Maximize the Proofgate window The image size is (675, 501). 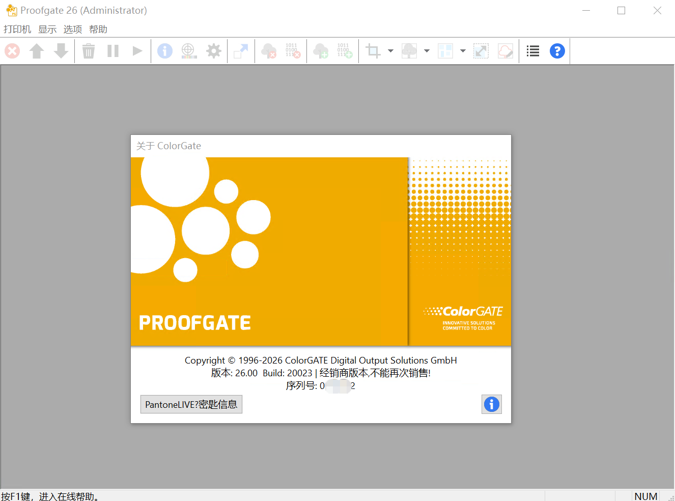(x=622, y=10)
